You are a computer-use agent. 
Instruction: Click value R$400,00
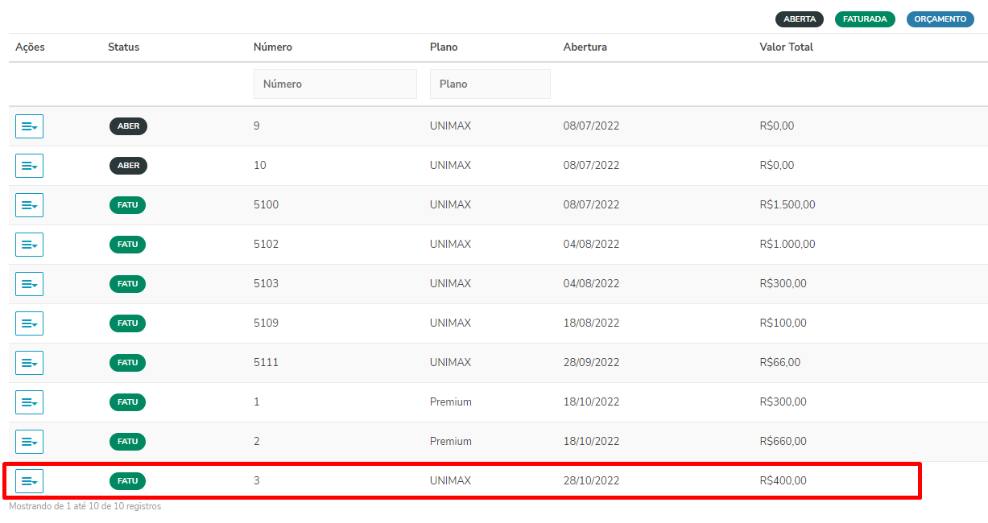[783, 481]
